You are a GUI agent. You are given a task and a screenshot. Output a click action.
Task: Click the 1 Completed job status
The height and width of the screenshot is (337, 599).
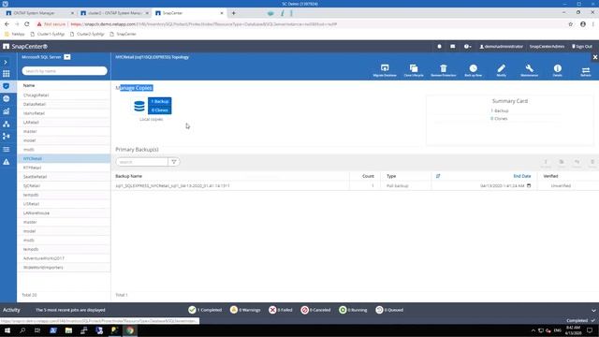click(x=205, y=310)
